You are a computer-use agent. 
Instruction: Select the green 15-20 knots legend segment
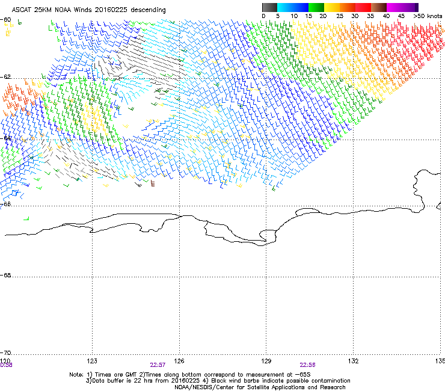(x=316, y=7)
